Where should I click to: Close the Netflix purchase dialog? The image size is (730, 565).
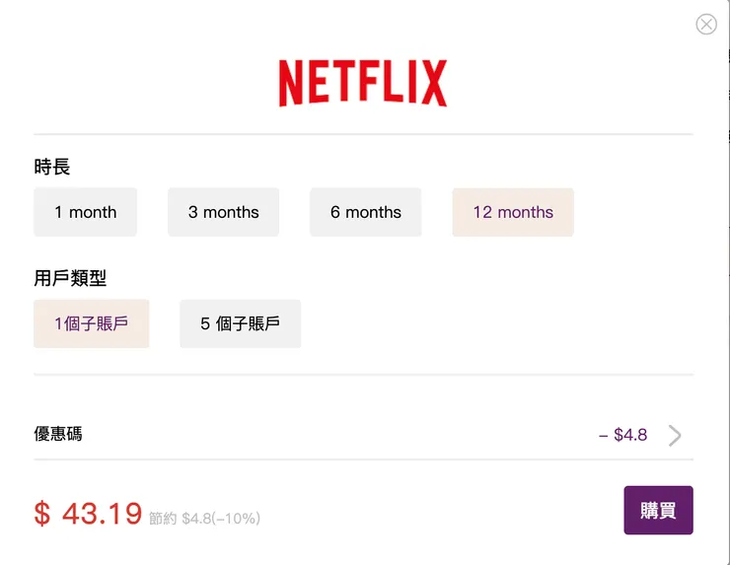(x=706, y=25)
